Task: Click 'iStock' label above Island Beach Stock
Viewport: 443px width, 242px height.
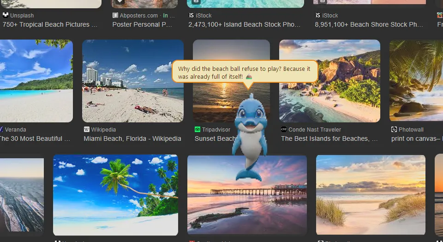Action: coord(204,16)
